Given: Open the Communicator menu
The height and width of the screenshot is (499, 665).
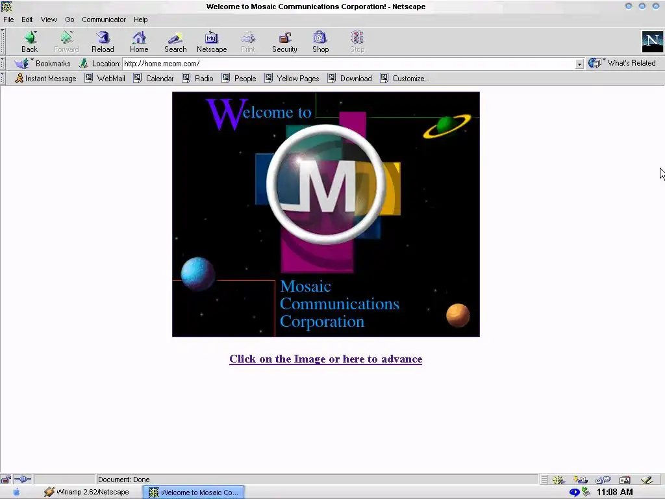Looking at the screenshot, I should (104, 19).
